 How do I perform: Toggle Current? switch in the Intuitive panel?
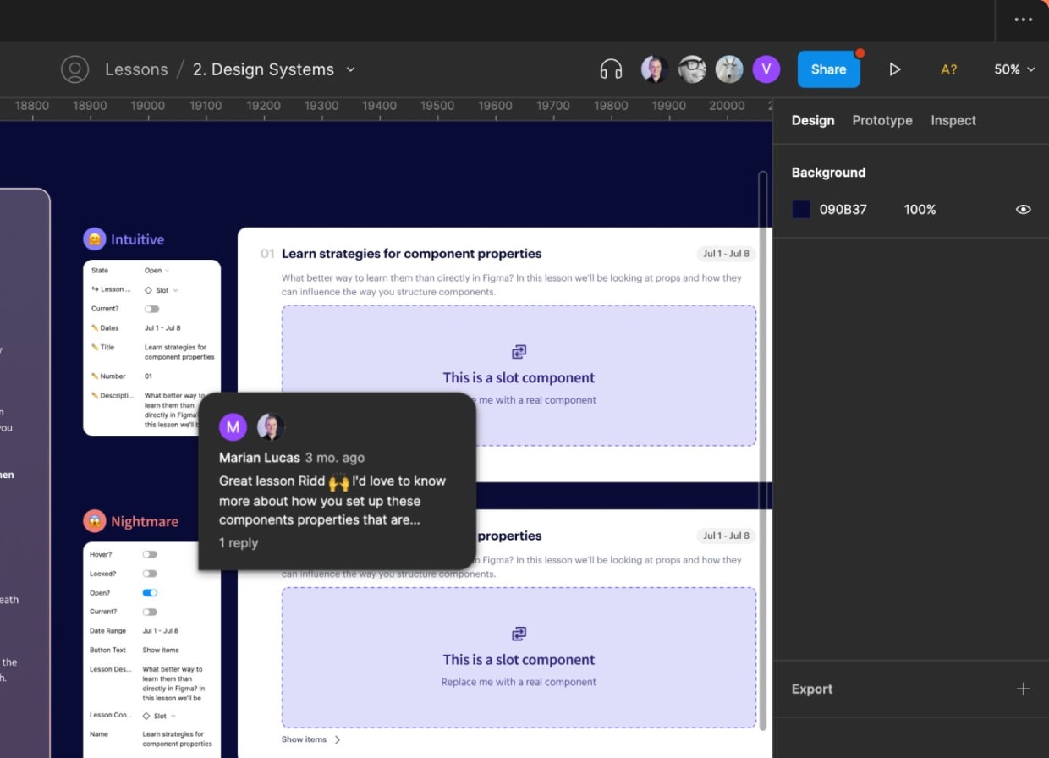[151, 309]
